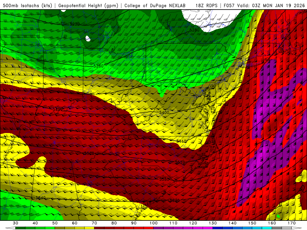Click the 60 value on color scale
307x230 pixels.
pyautogui.click(x=74, y=223)
